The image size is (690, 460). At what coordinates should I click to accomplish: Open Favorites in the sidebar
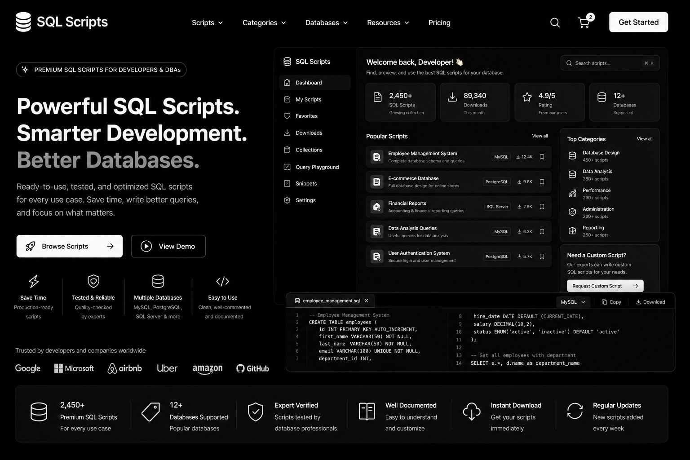click(315, 116)
